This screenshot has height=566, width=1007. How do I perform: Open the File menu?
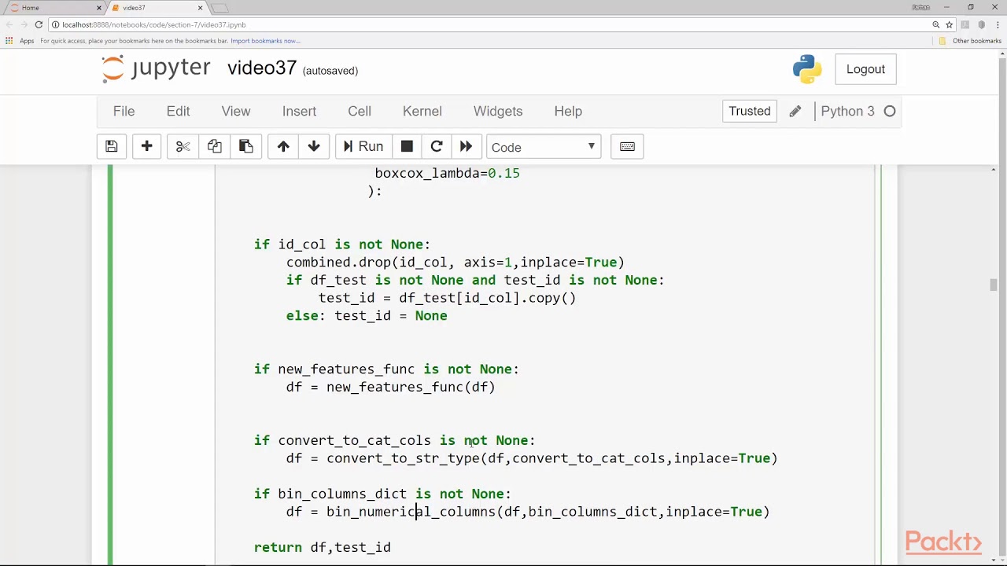click(x=124, y=111)
